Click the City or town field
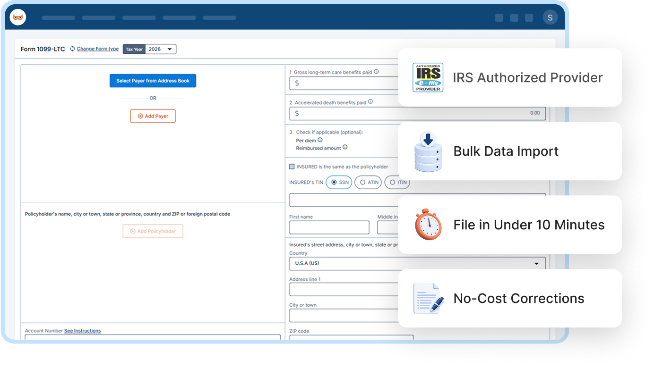Image resolution: width=654 pixels, height=368 pixels. [x=344, y=315]
